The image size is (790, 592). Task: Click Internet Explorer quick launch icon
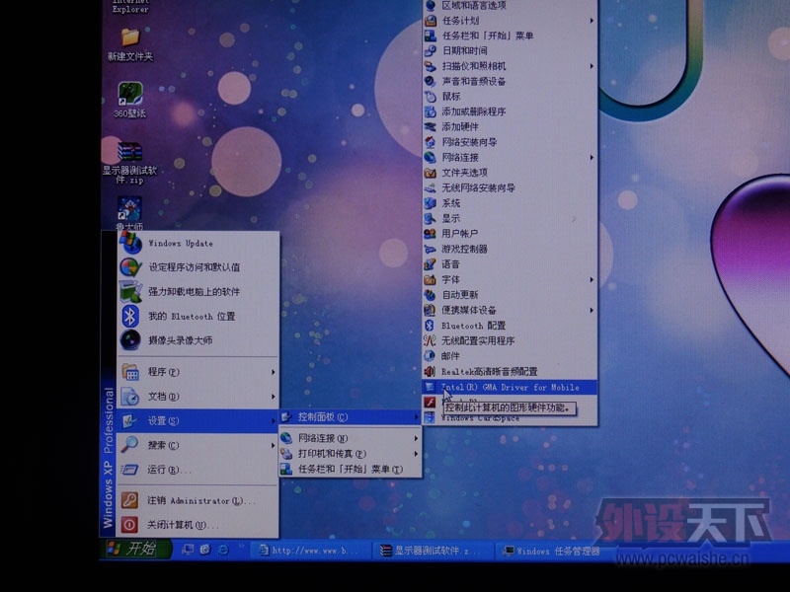(223, 550)
